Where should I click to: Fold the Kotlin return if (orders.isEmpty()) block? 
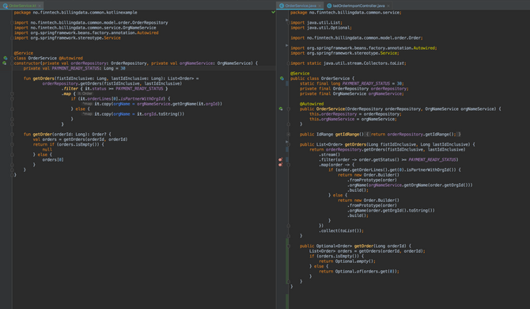(12, 144)
